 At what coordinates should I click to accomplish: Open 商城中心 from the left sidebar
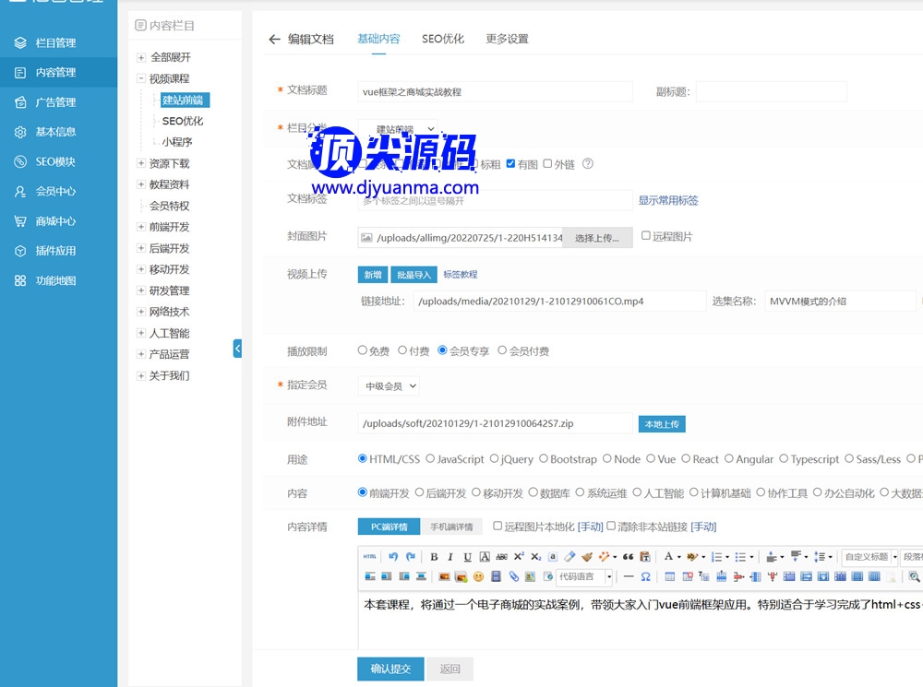click(x=55, y=221)
